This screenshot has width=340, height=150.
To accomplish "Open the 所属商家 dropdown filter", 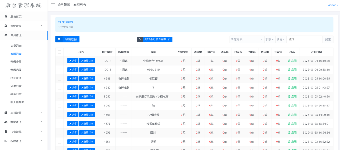I will [x=247, y=39].
